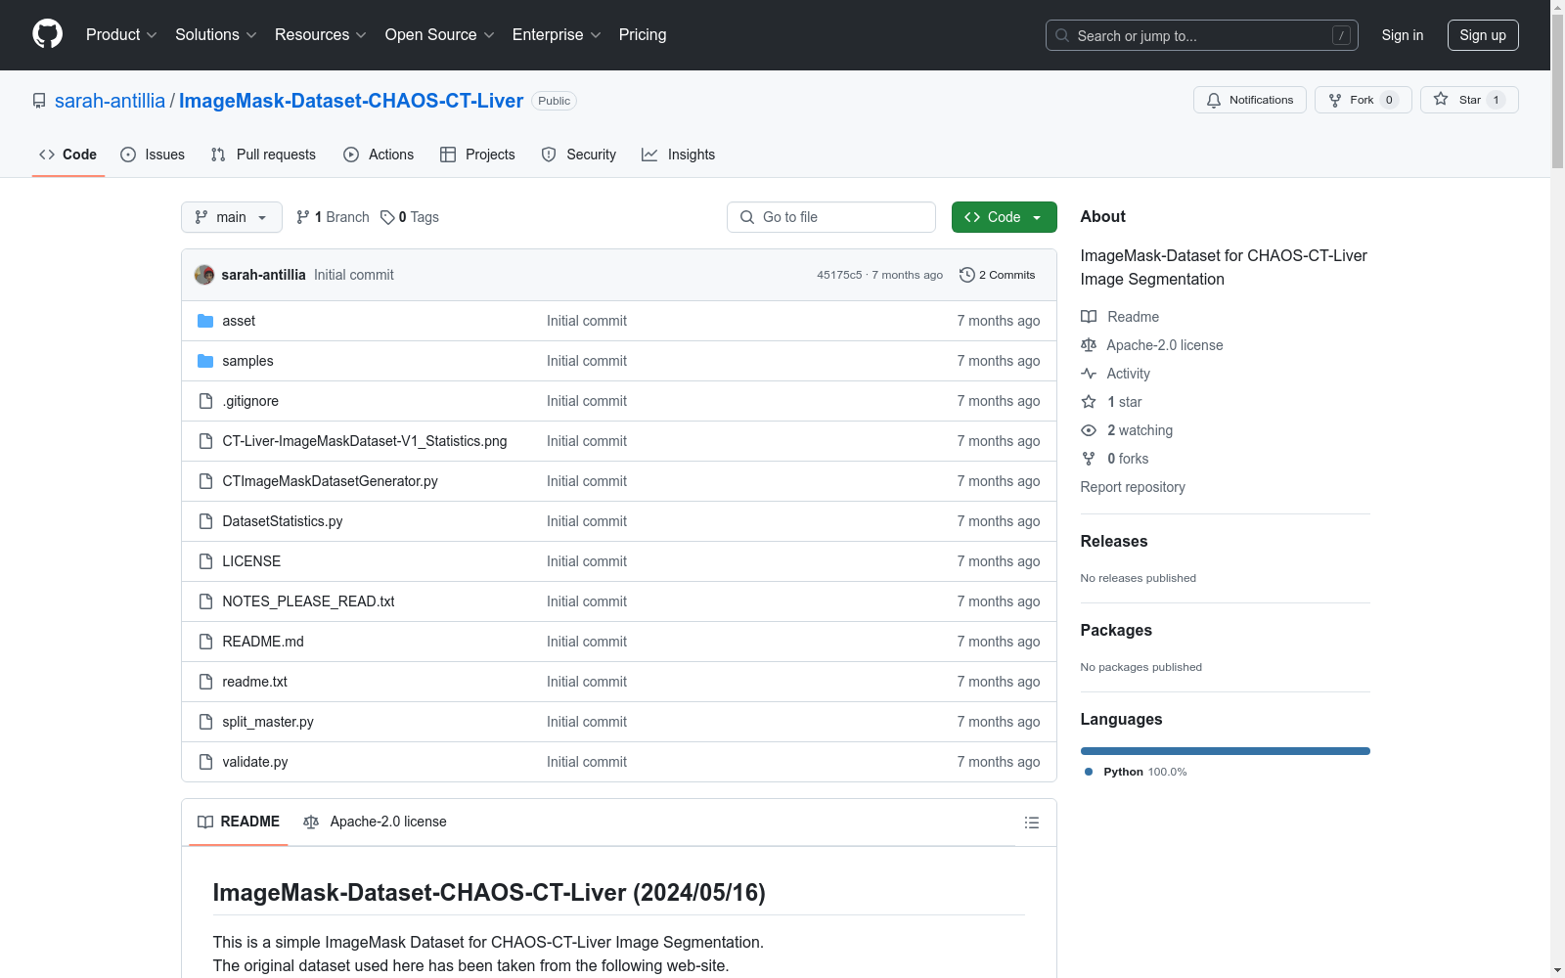The width and height of the screenshot is (1565, 978).
Task: Open the green Code dropdown button
Action: click(x=1004, y=217)
